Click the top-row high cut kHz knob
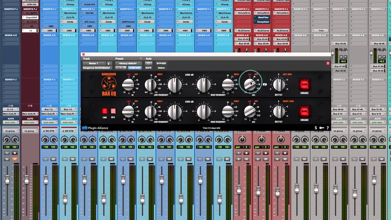 tap(250, 85)
